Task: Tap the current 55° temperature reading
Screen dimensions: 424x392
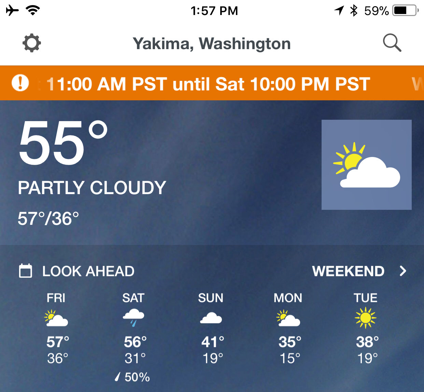Action: (x=63, y=143)
